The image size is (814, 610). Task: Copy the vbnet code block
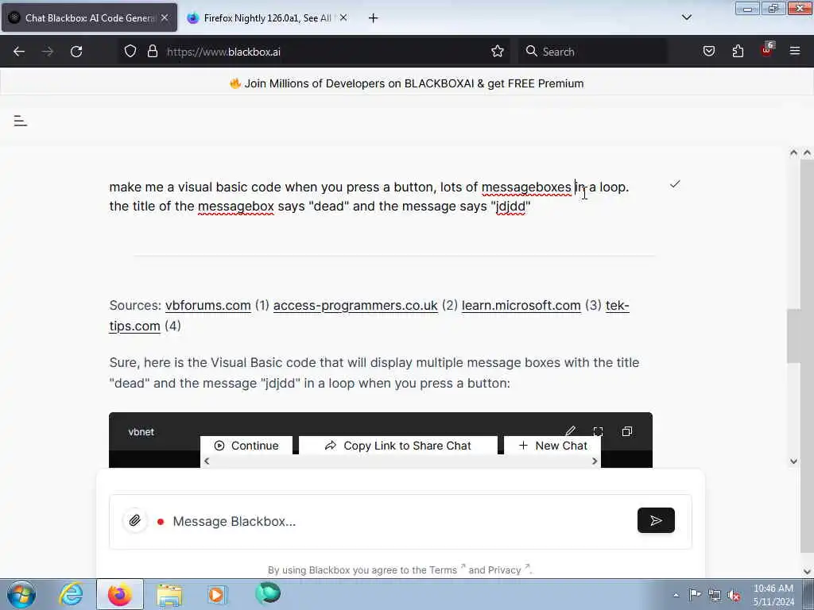tap(627, 431)
